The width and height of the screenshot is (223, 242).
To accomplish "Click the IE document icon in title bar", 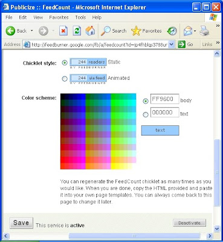I will pos(5,7).
